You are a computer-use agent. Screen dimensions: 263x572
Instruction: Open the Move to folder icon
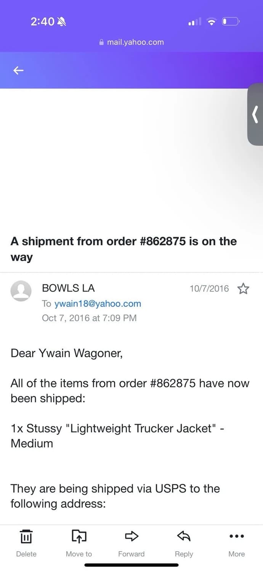point(79,537)
